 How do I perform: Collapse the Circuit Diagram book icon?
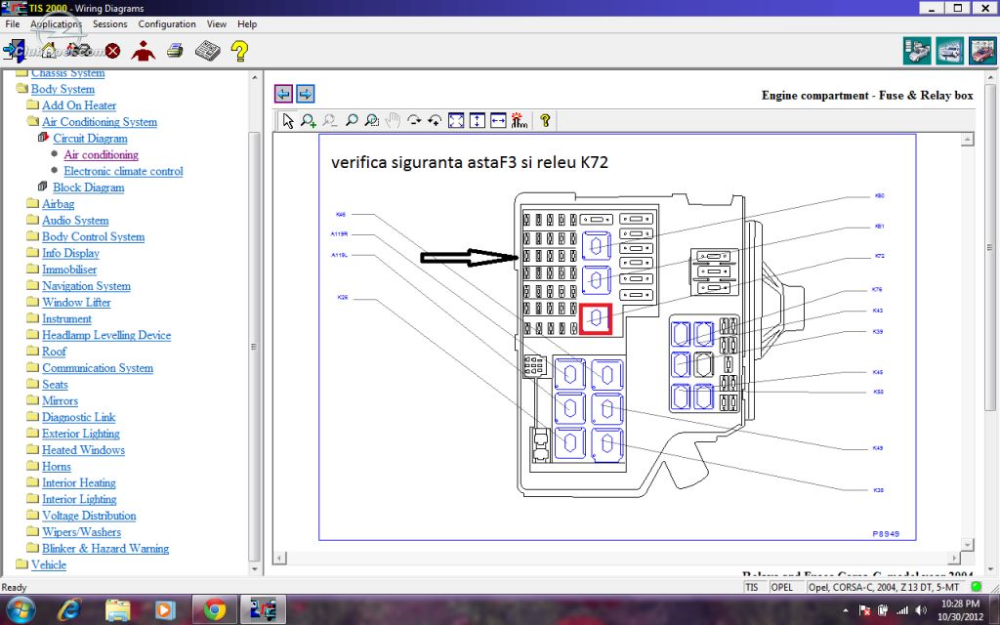(43, 137)
